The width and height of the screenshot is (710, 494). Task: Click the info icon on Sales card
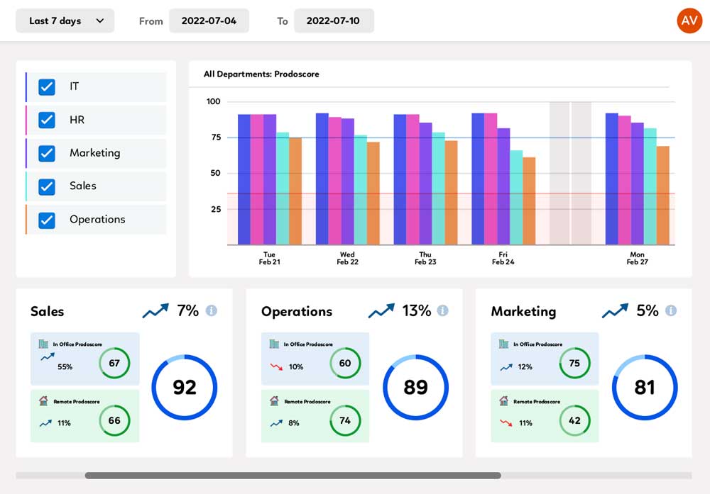coord(212,310)
